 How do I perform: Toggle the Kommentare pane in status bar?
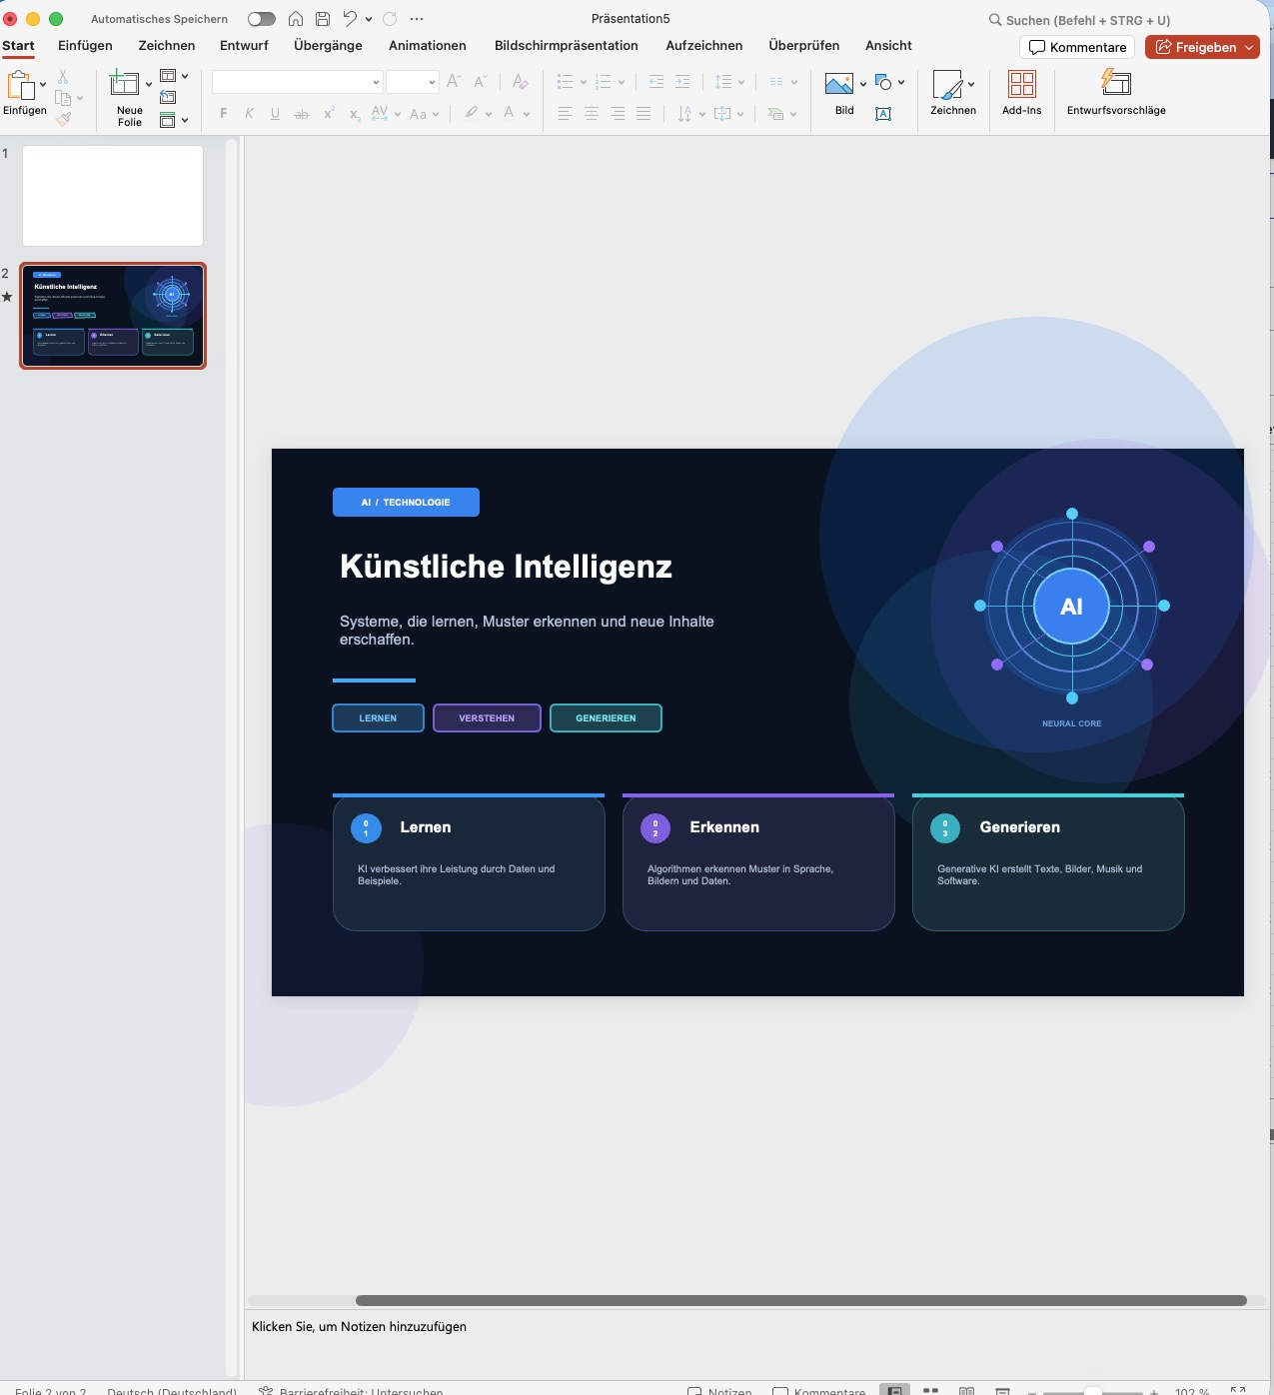pyautogui.click(x=818, y=1391)
